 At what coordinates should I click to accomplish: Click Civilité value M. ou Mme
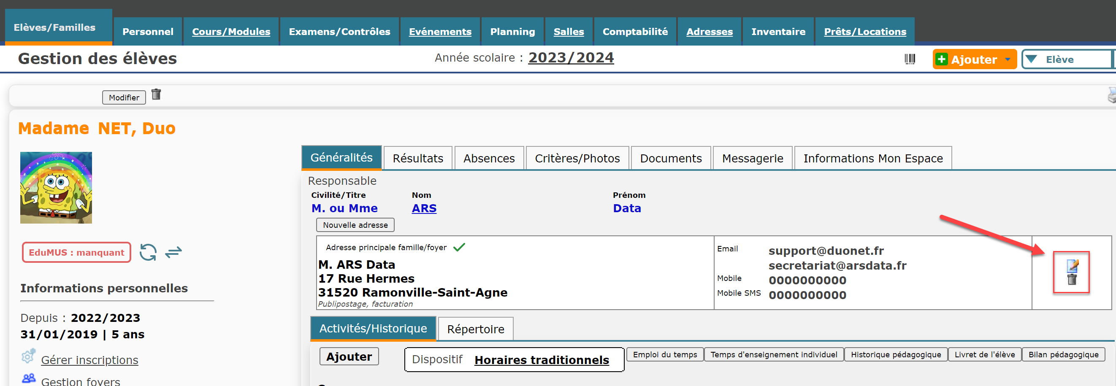pyautogui.click(x=344, y=208)
